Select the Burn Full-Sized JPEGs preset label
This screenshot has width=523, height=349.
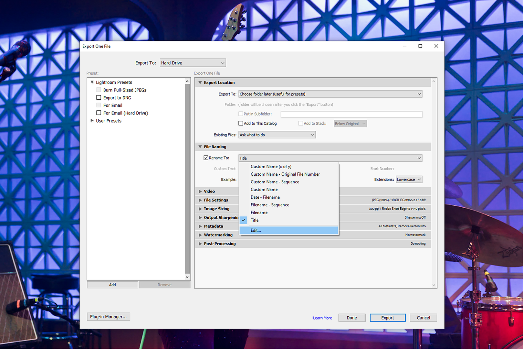(125, 90)
